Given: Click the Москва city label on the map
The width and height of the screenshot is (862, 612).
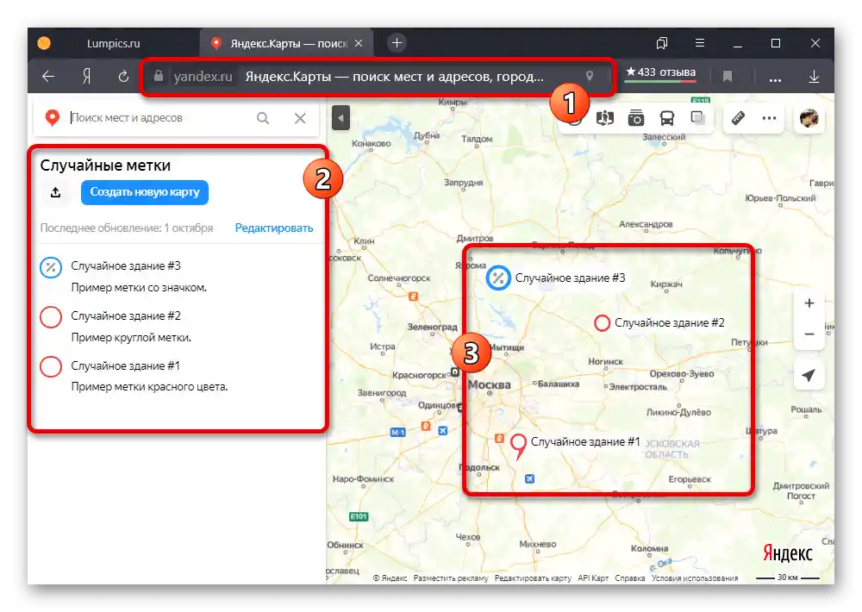Looking at the screenshot, I should pyautogui.click(x=489, y=385).
